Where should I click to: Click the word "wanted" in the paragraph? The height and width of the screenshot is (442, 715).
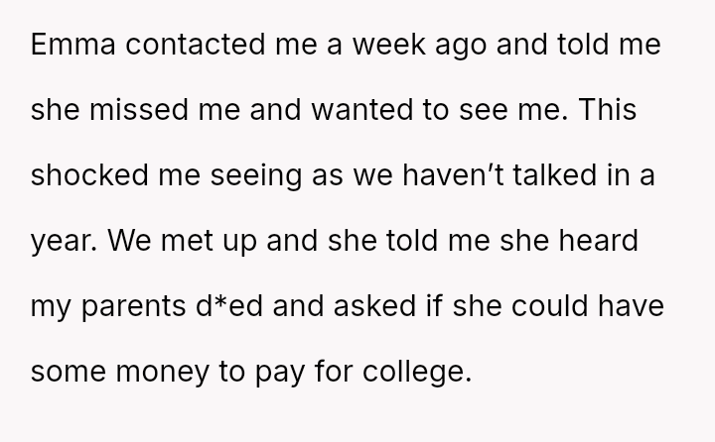[362, 110]
